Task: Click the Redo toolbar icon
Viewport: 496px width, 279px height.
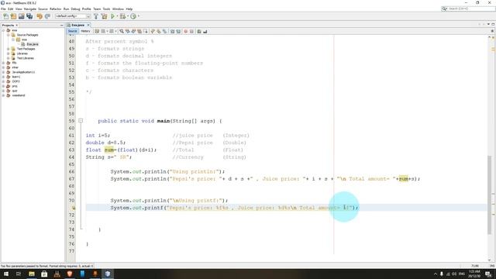Action: (x=47, y=16)
